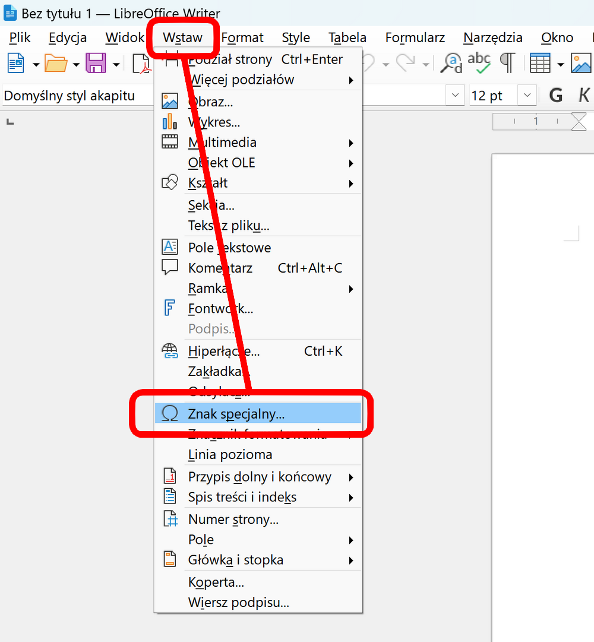Expand the Insert Table dropdown arrow

(560, 64)
